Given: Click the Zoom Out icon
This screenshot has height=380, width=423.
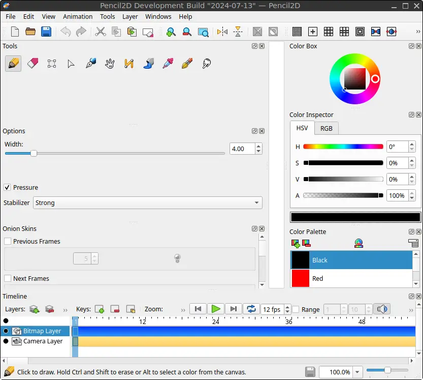Looking at the screenshot, I should coord(187,32).
